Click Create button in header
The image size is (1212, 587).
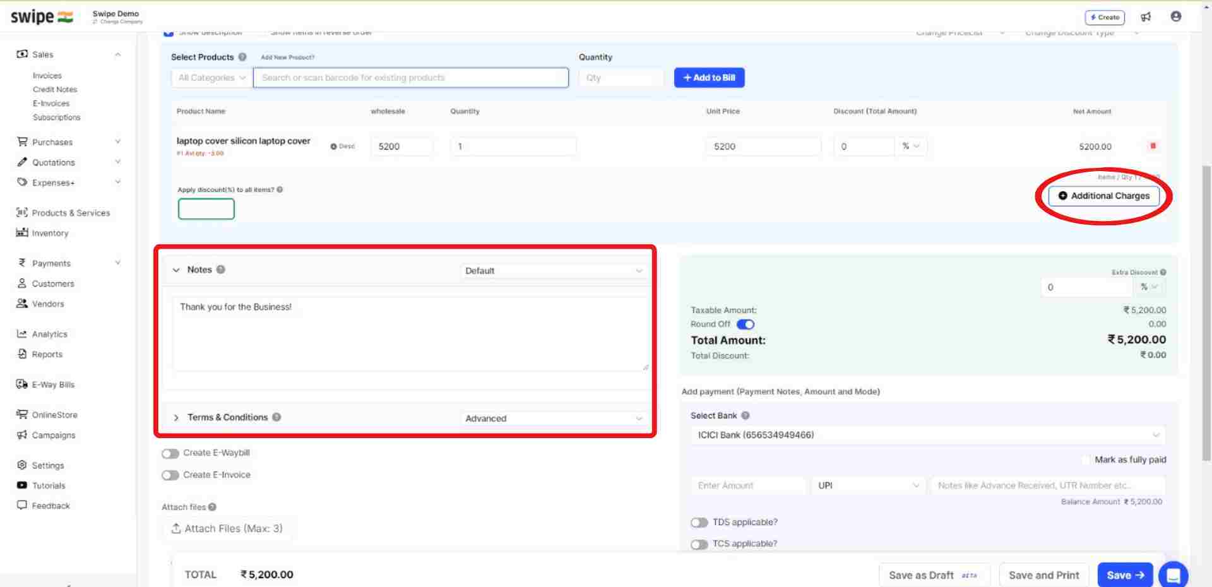[x=1105, y=17]
